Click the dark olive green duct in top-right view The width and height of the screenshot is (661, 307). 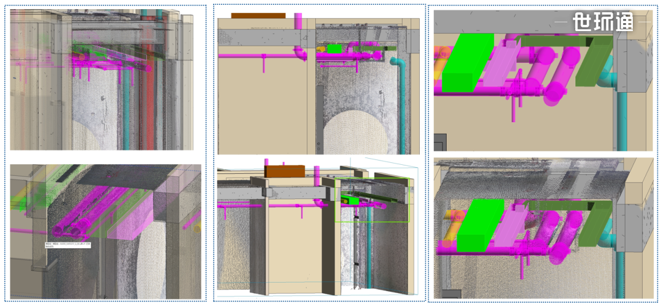tap(594, 61)
